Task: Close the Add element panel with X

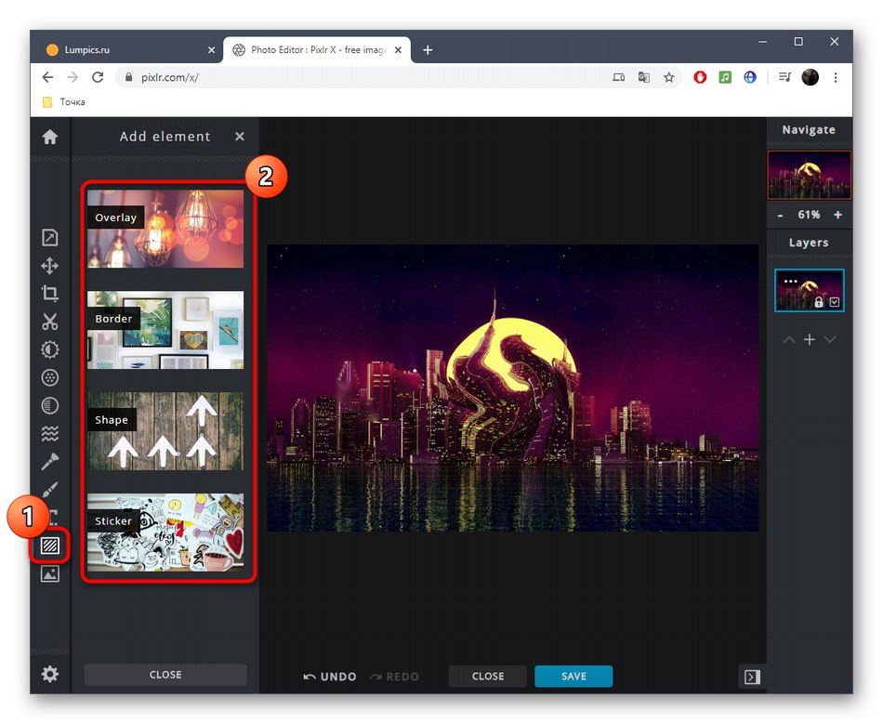Action: point(239,137)
